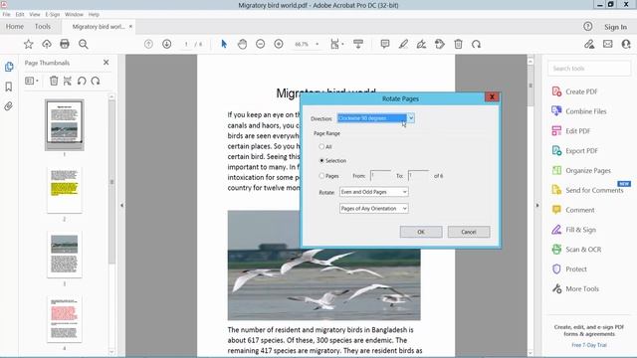Open the Bookmarks pane icon
Screen dimensions: 637x358
pyautogui.click(x=9, y=87)
